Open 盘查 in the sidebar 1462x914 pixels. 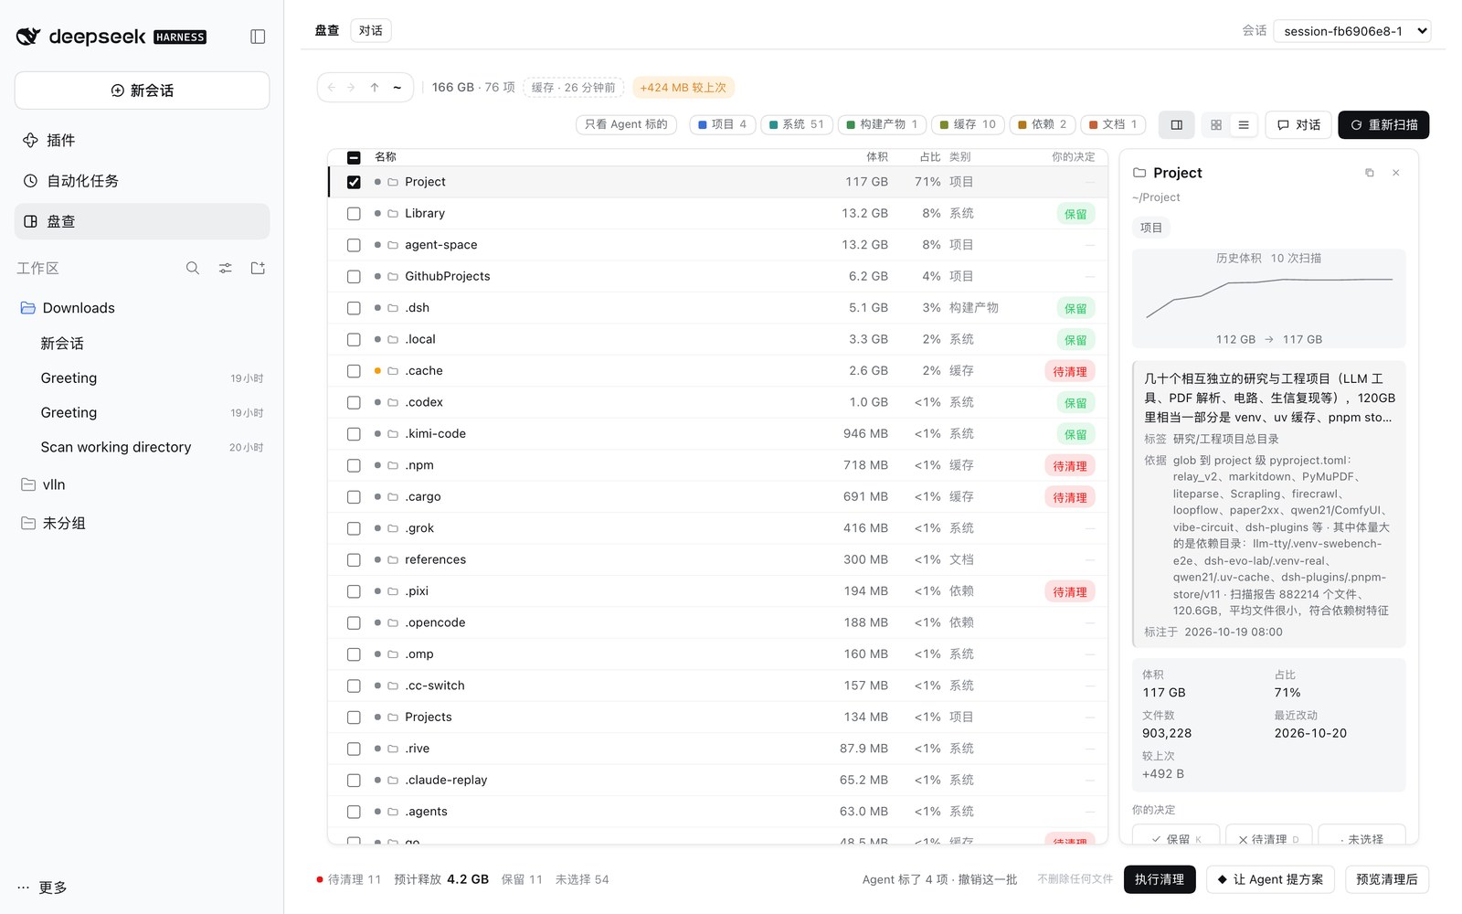click(x=143, y=221)
